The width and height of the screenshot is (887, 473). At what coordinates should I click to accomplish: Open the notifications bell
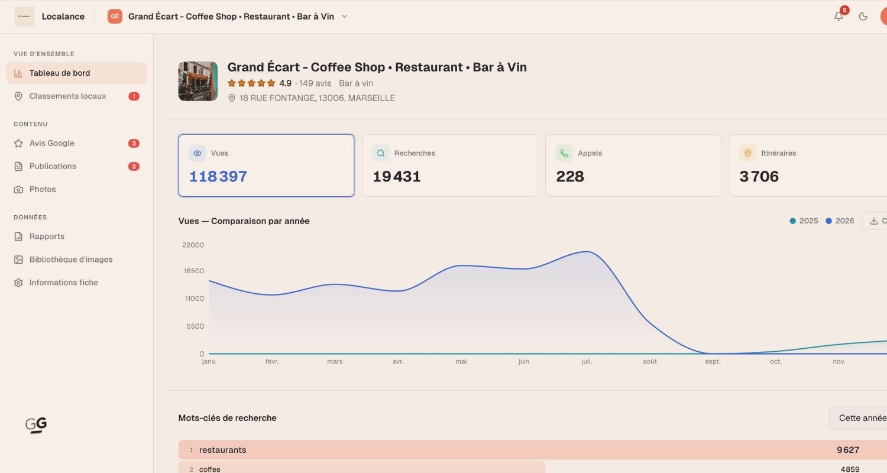coord(839,17)
